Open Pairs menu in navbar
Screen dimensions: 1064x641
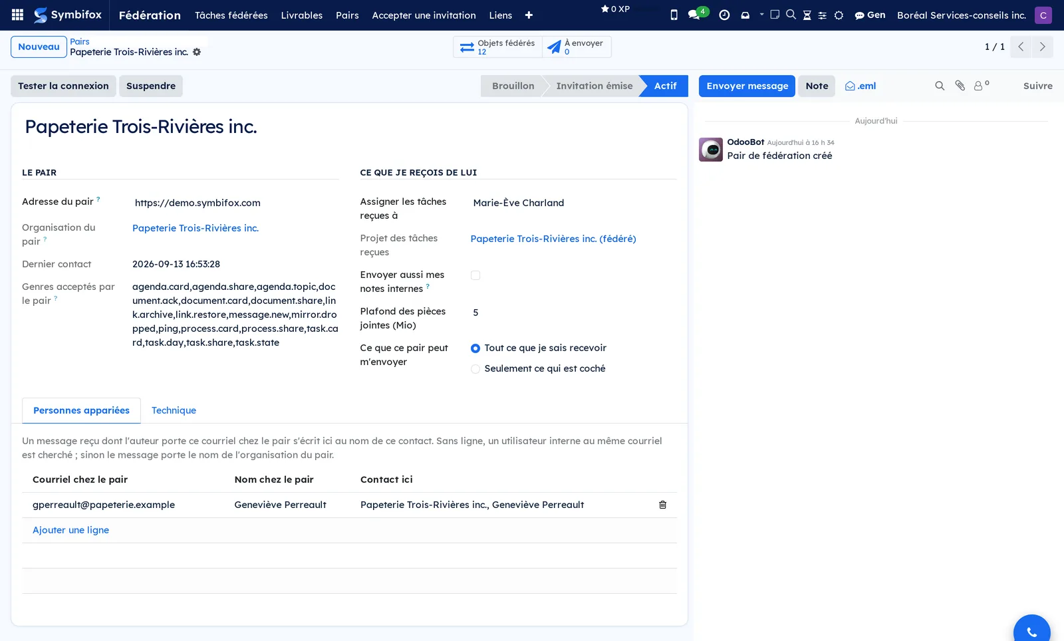coord(347,15)
